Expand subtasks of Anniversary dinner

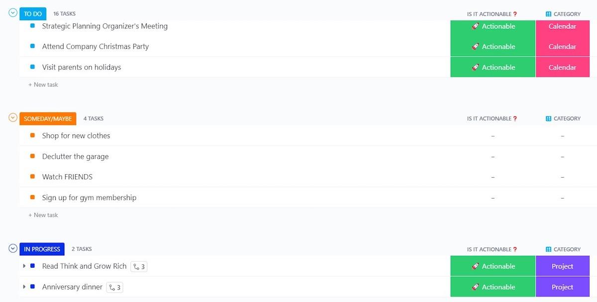tap(24, 287)
